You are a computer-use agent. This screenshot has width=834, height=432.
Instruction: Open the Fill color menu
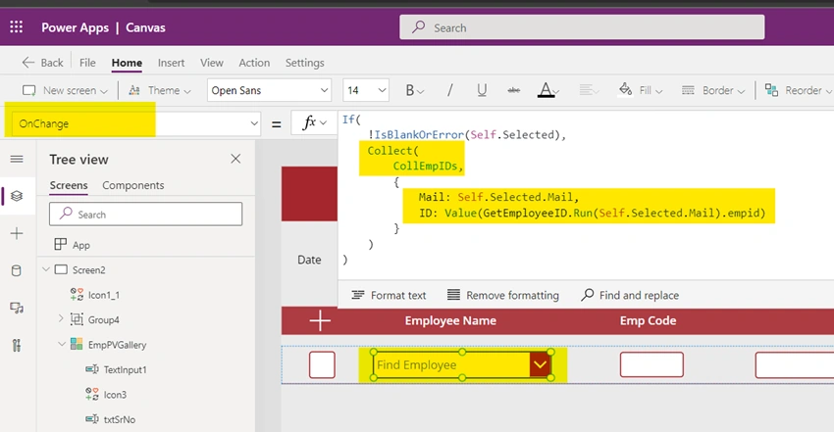click(641, 90)
